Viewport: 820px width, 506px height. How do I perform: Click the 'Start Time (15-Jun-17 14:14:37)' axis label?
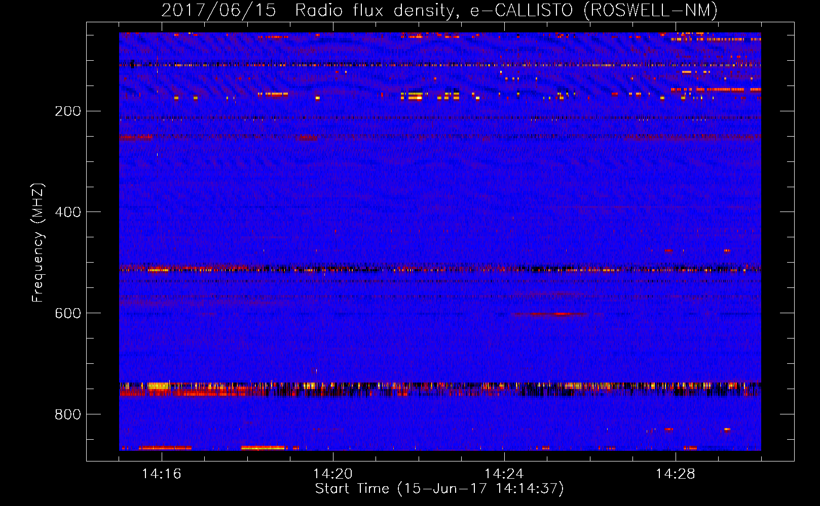(x=439, y=489)
